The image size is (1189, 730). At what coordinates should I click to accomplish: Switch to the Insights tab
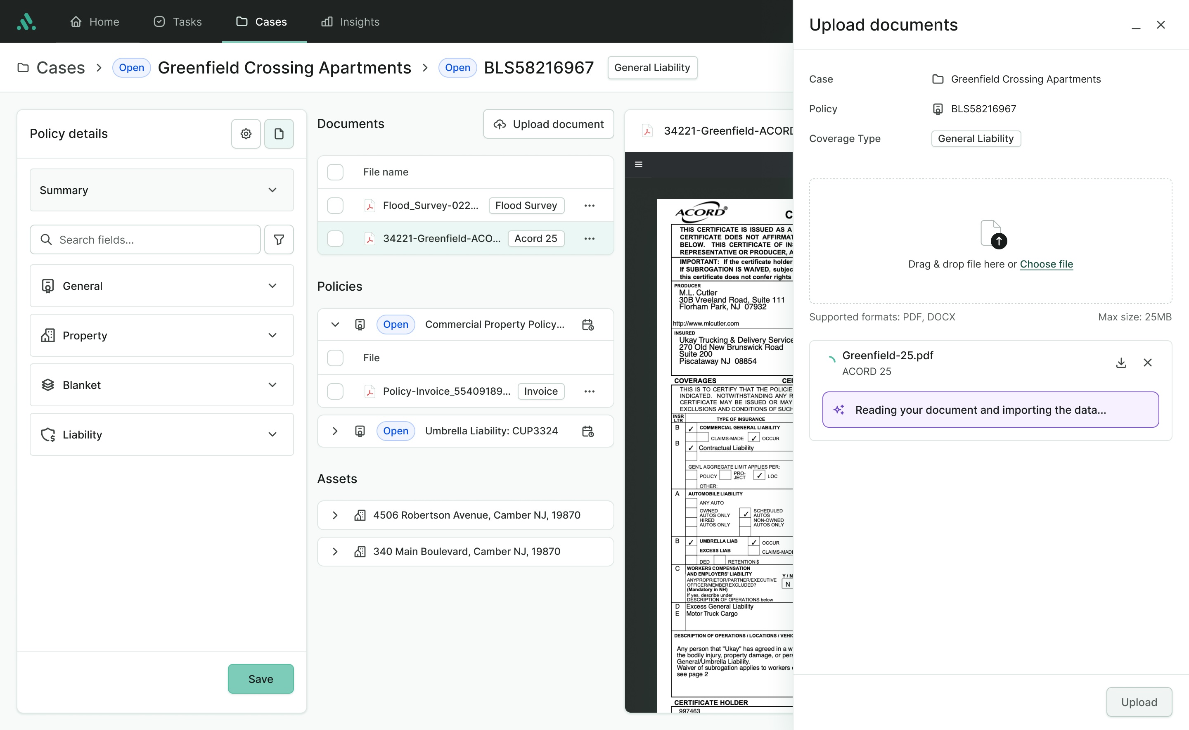[351, 22]
